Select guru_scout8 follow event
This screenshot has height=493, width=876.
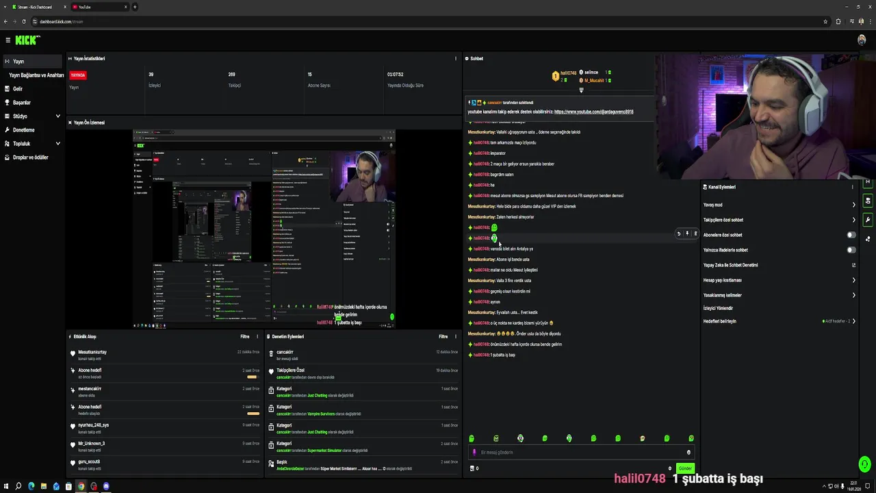(x=164, y=464)
